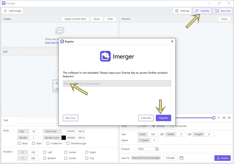Click the zoom magnifier icon beside the slider

(219, 118)
